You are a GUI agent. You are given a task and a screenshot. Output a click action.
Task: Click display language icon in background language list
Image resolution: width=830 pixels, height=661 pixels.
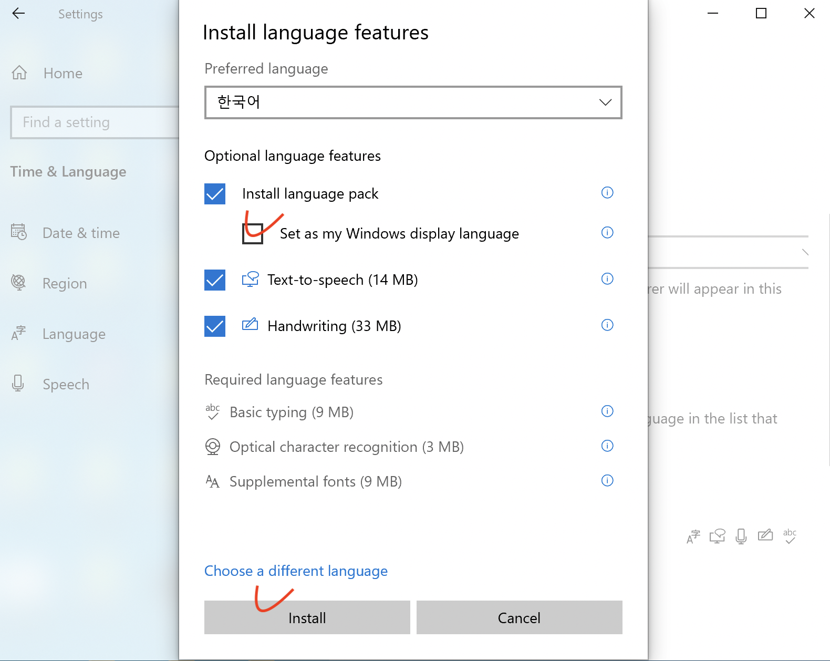(x=693, y=536)
